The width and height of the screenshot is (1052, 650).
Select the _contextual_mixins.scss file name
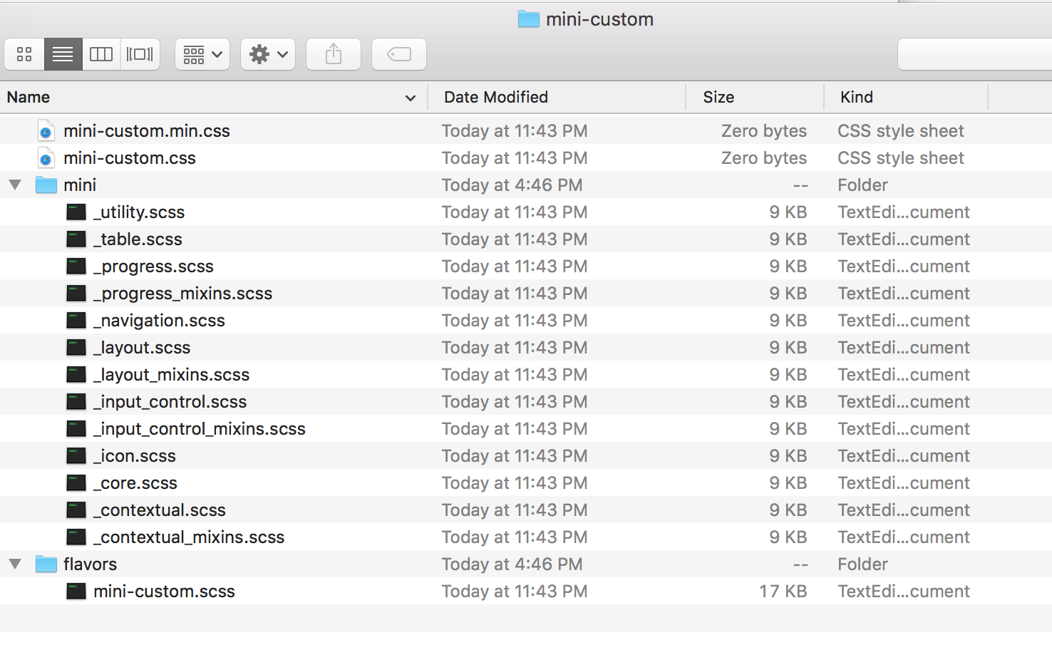(189, 537)
